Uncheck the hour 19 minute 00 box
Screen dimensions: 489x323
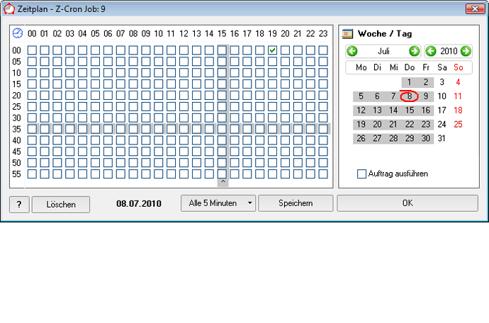tap(272, 50)
